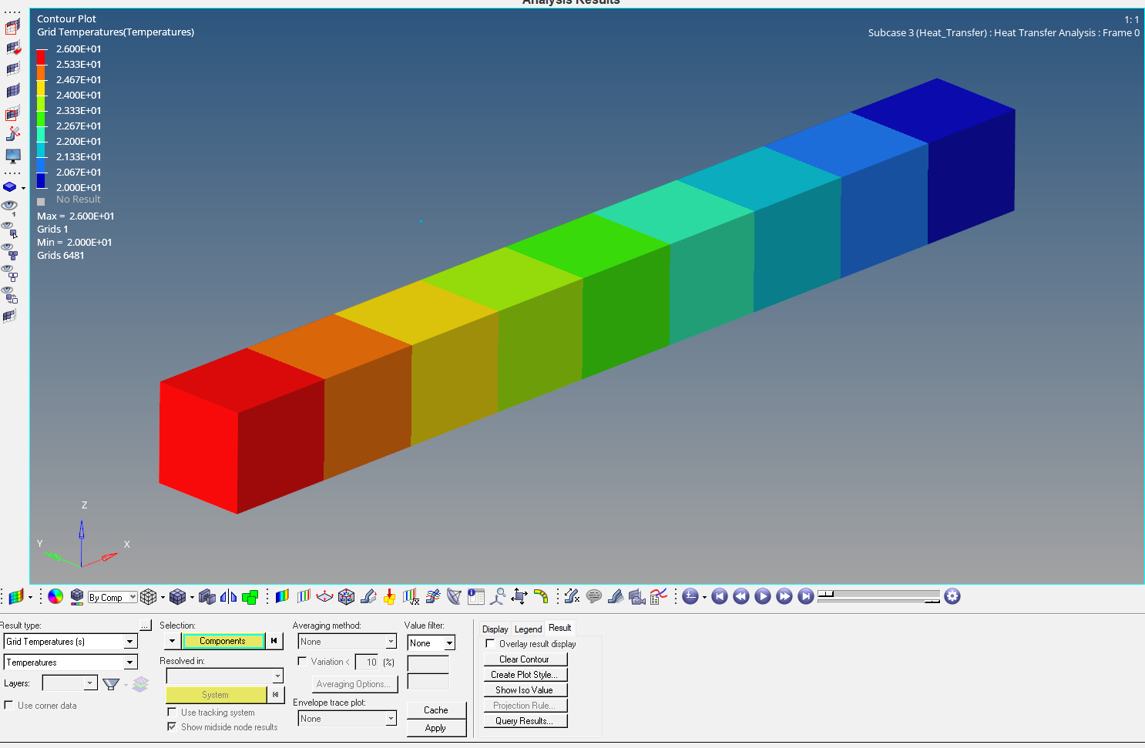This screenshot has height=748, width=1145.
Task: Open the Notes speech-bubble tool
Action: 595,596
